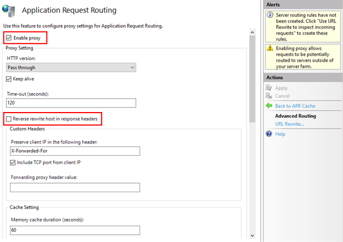343x242 pixels.
Task: Click the Cancel icon in Actions pane
Action: (269, 96)
